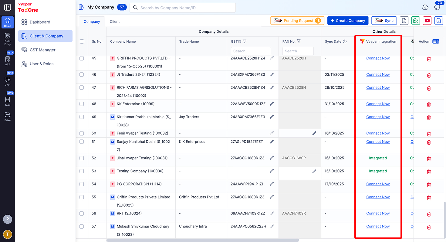
Task: Select Fenil Vyapar Testing row checkbox
Action: (82, 133)
